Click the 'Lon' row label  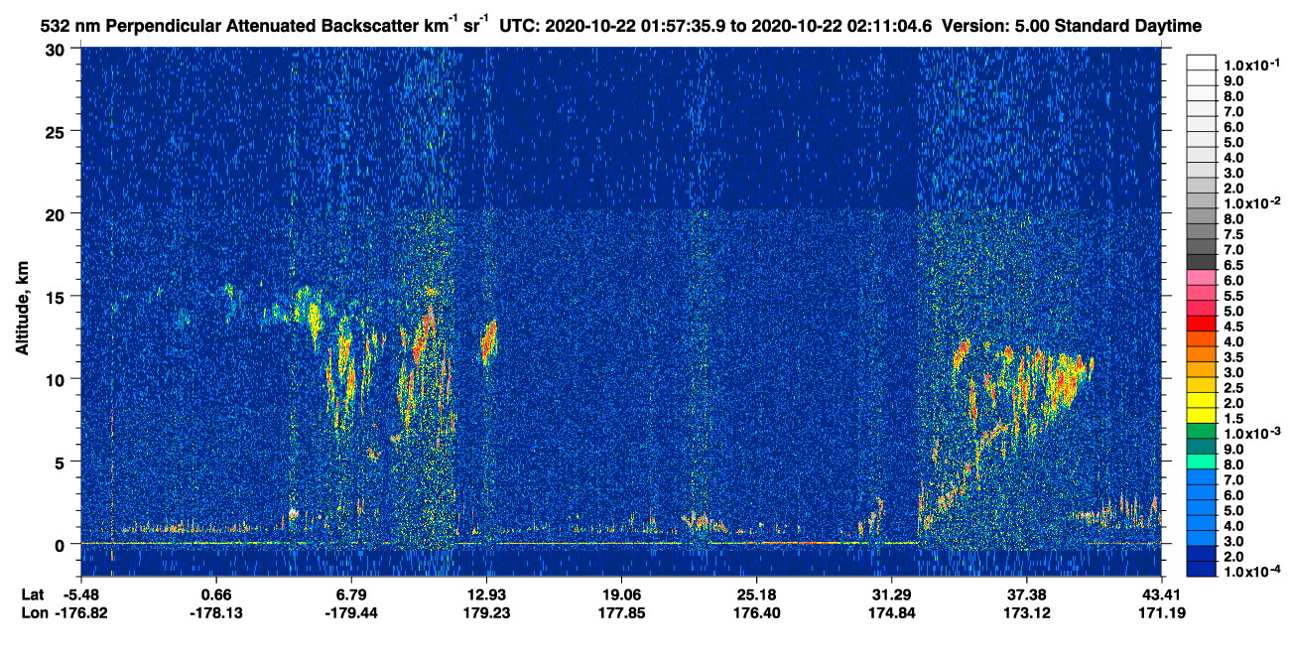(x=33, y=612)
